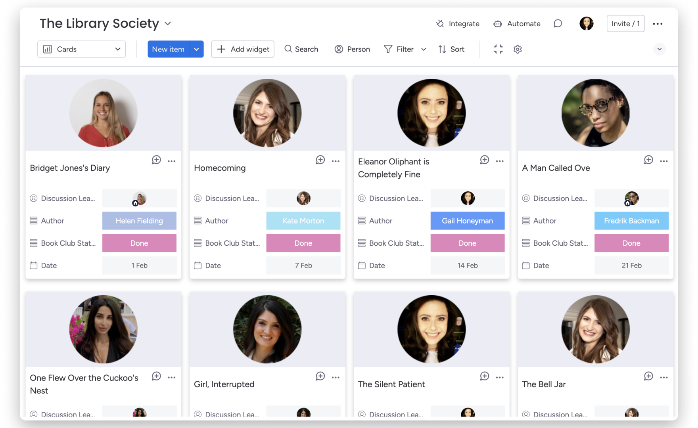Filter by Person
This screenshot has height=428, width=698.
pos(352,49)
